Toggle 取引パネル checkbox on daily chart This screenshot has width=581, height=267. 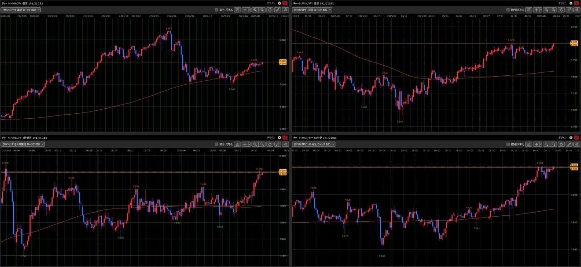point(507,10)
